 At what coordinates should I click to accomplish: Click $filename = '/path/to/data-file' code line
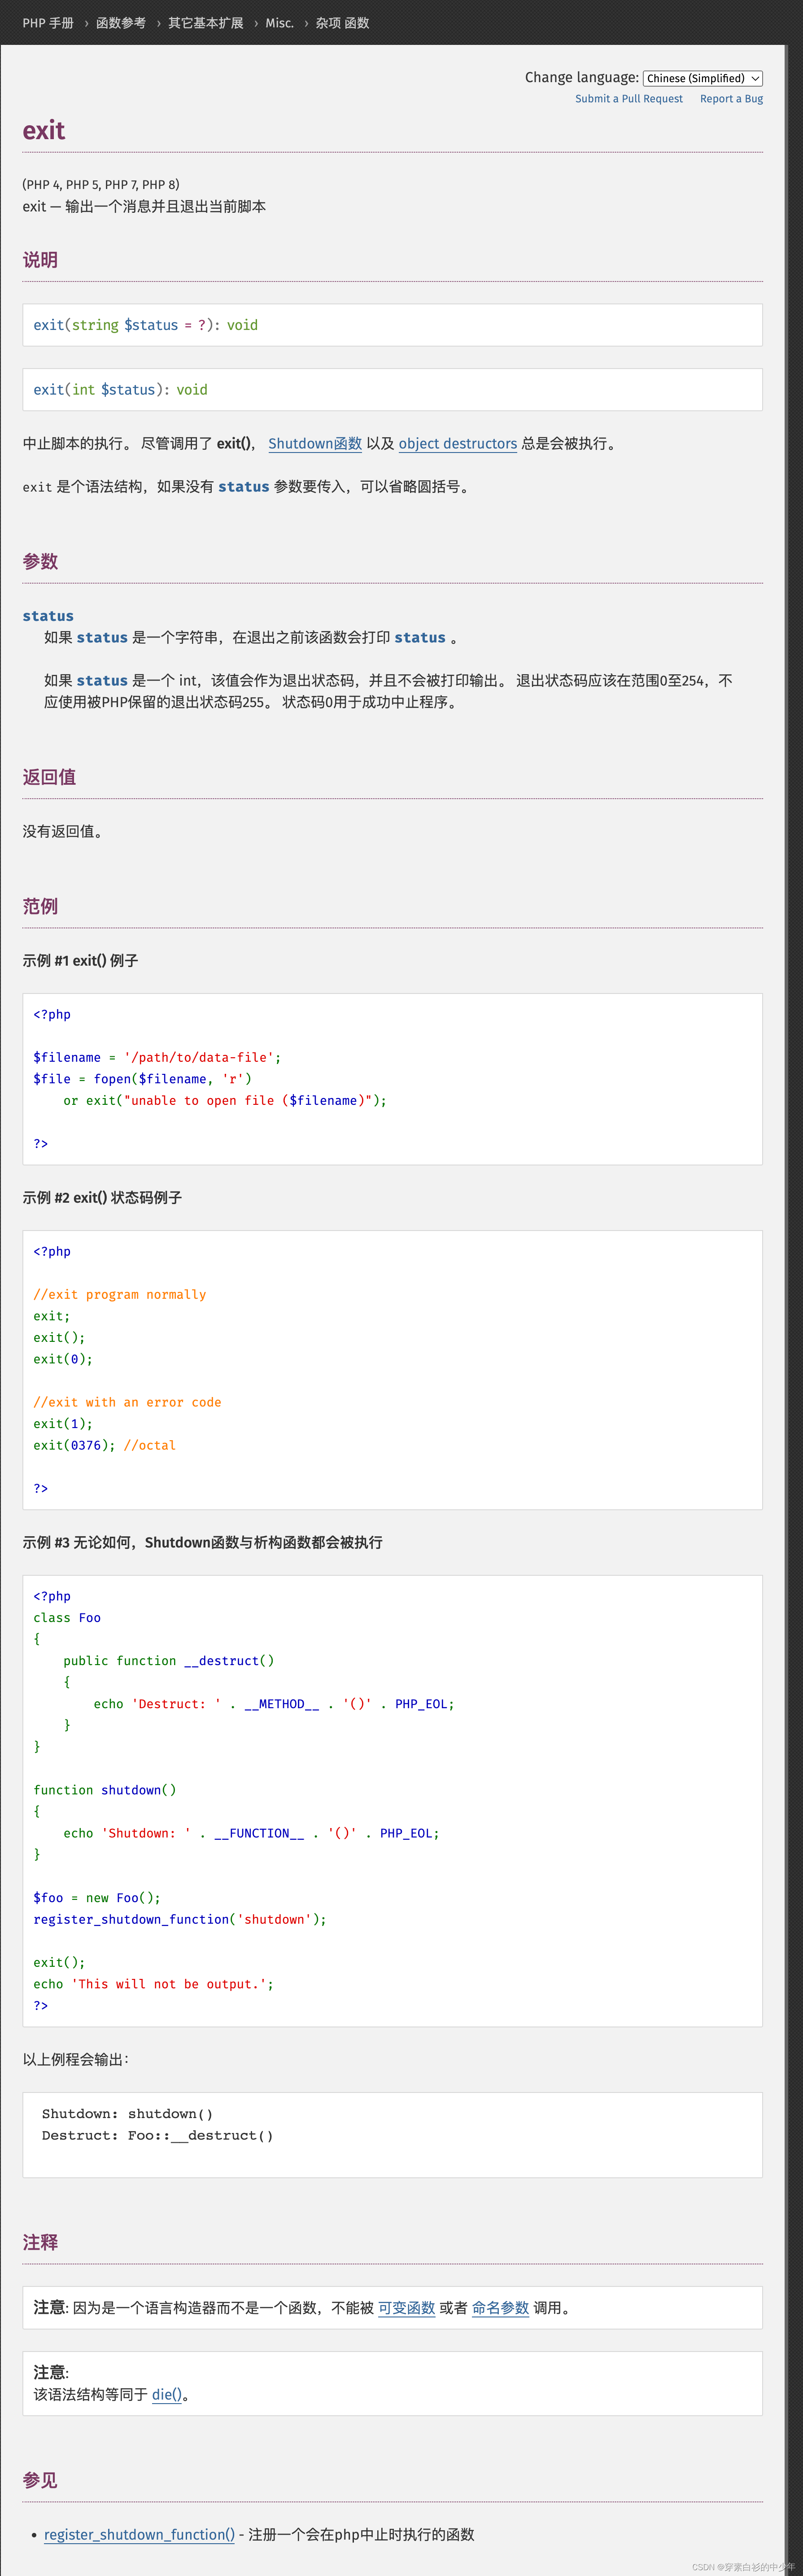pos(157,1058)
